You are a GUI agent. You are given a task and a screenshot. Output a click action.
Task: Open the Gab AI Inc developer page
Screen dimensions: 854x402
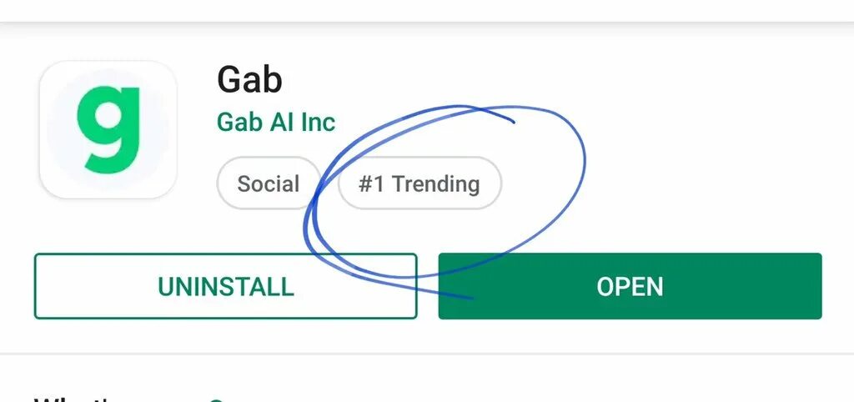[275, 122]
